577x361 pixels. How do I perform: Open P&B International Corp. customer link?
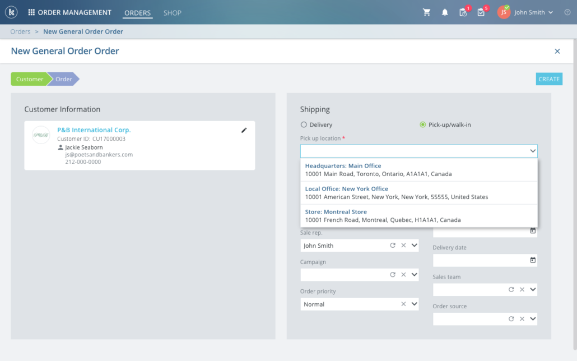[94, 130]
